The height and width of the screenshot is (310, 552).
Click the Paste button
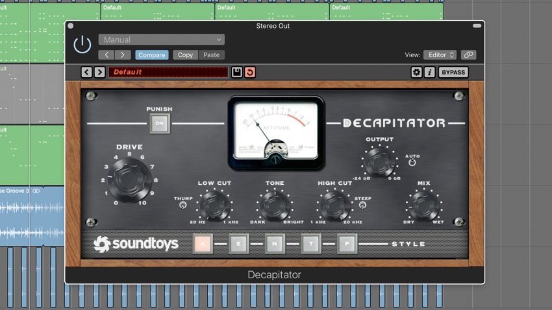point(211,55)
